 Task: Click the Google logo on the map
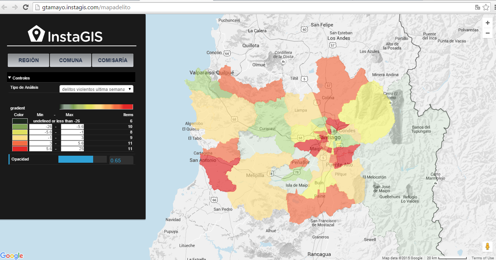click(12, 256)
